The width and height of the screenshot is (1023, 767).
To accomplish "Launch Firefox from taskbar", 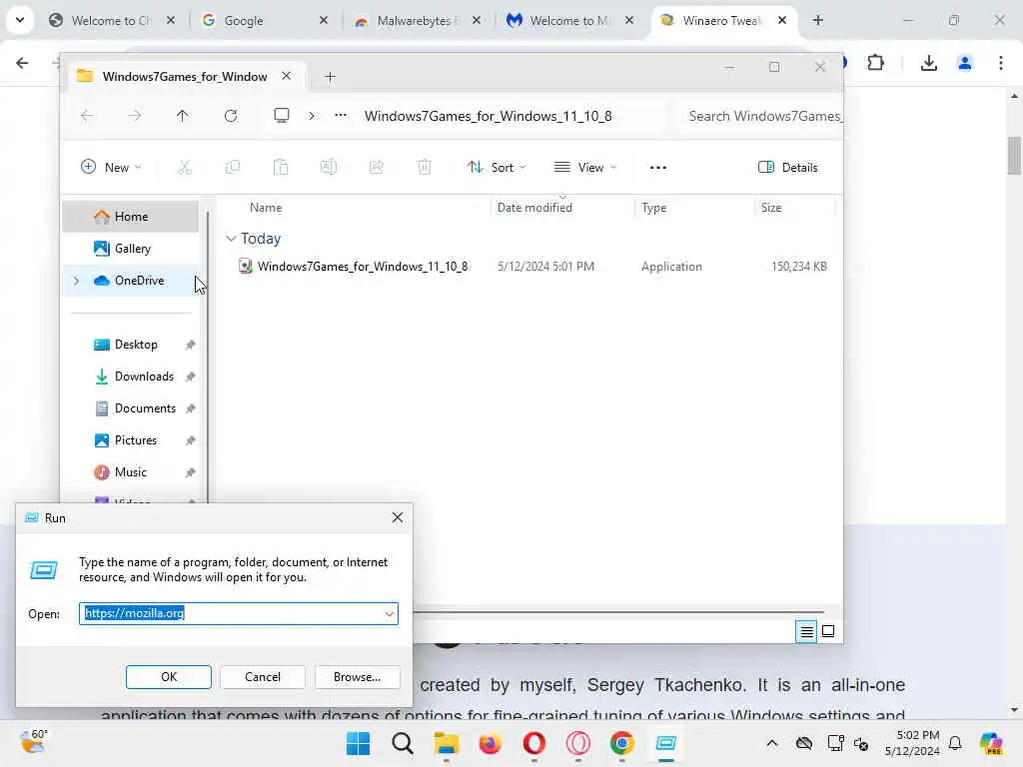I will pyautogui.click(x=490, y=743).
